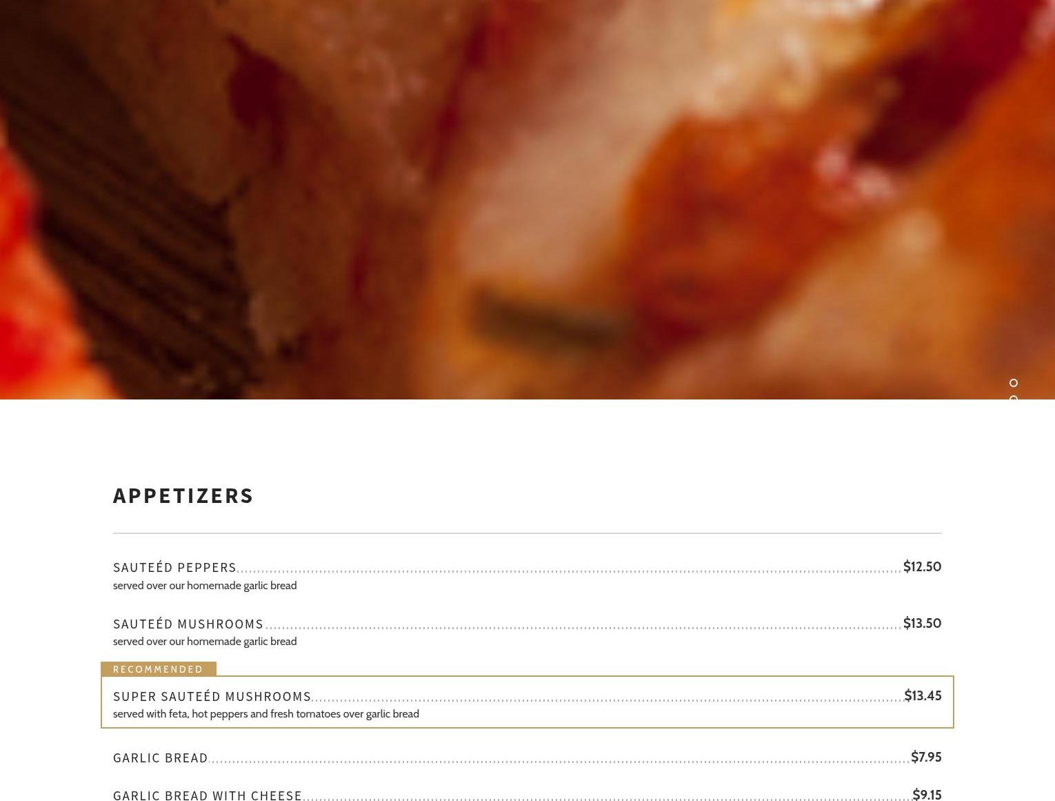Viewport: 1055px width, 801px height.
Task: Click the $13.50 price
Action: click(922, 623)
